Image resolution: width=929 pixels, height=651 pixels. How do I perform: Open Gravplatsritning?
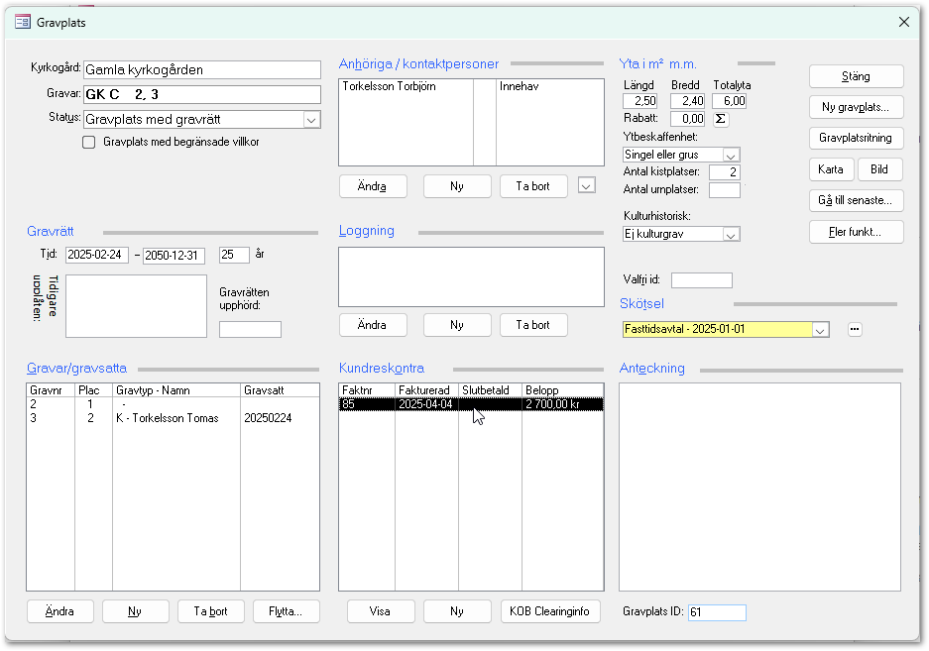pyautogui.click(x=856, y=138)
